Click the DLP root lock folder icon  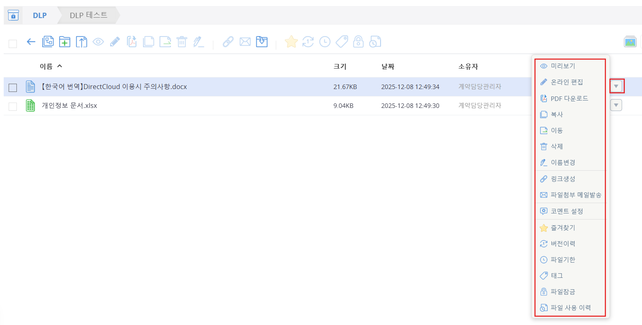click(13, 15)
